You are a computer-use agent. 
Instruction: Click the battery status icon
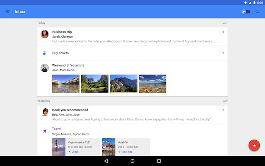click(x=254, y=3)
